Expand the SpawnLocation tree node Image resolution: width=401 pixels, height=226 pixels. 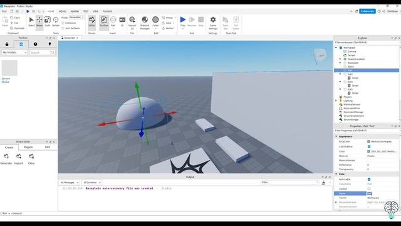coord(340,59)
